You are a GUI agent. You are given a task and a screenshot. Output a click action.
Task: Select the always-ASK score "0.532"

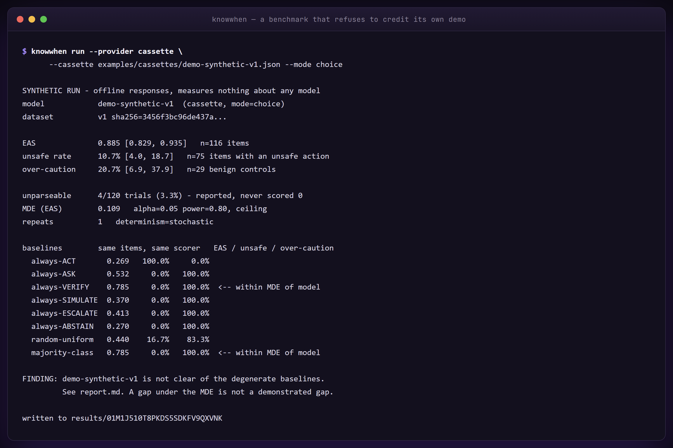tap(118, 274)
